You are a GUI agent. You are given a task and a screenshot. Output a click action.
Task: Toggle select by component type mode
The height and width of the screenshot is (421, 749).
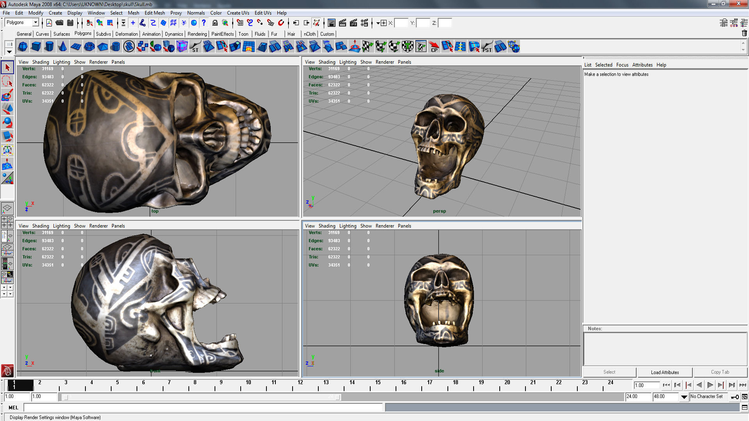point(110,23)
